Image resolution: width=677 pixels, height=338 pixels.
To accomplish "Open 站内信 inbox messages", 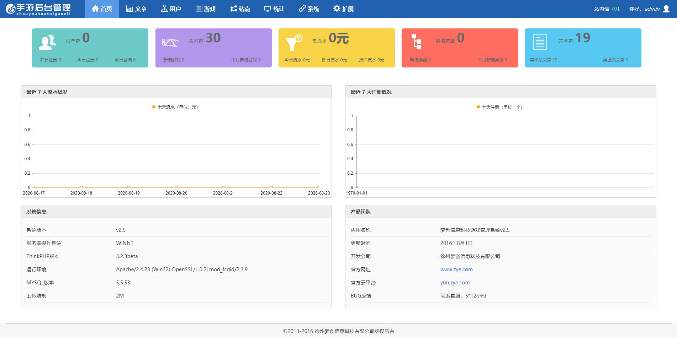I will click(607, 9).
